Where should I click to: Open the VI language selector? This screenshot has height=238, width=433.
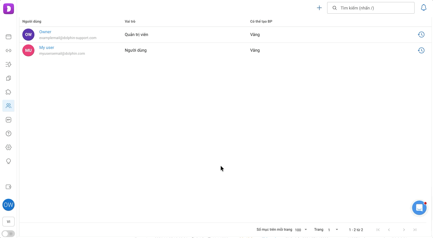pos(9,222)
